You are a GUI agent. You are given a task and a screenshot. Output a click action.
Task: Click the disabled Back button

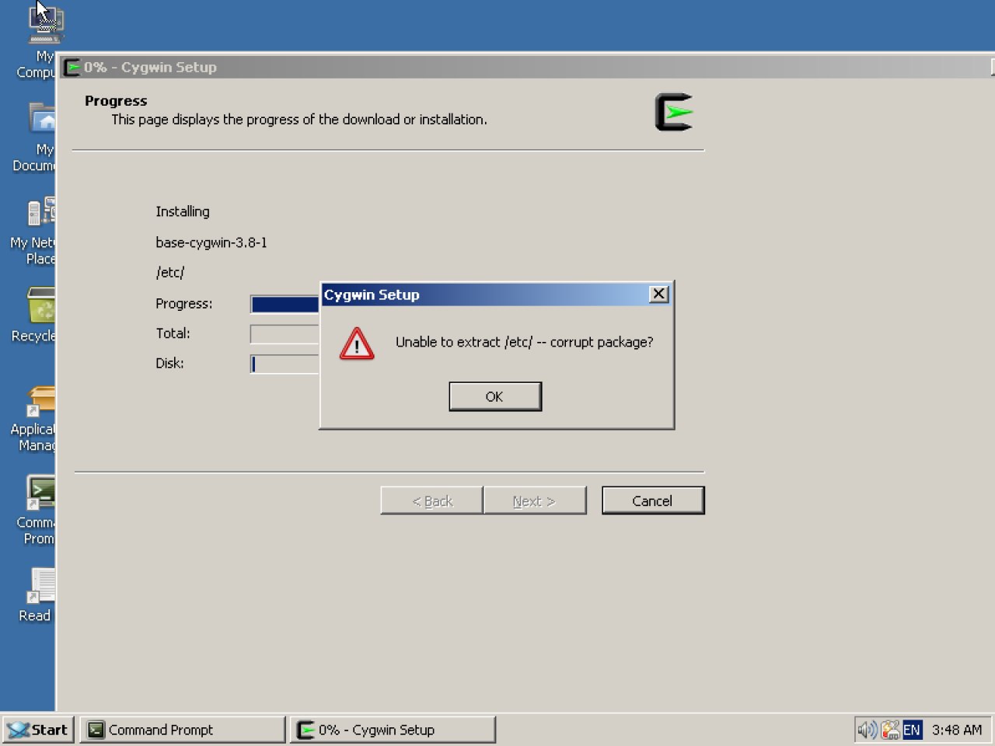point(432,500)
